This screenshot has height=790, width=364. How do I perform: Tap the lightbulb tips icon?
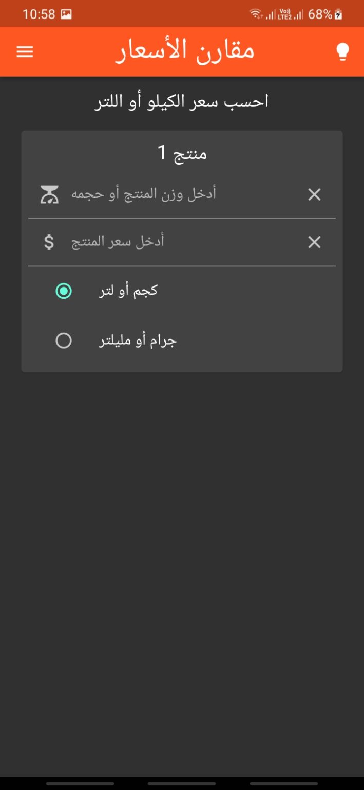342,51
